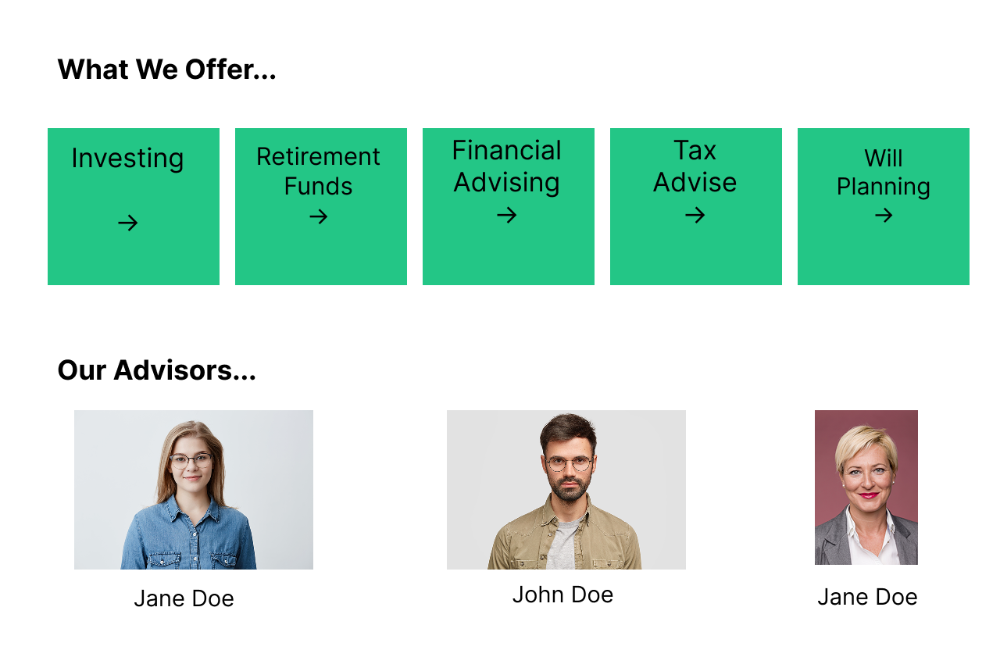
Task: Click the John Doe name label
Action: coord(562,595)
